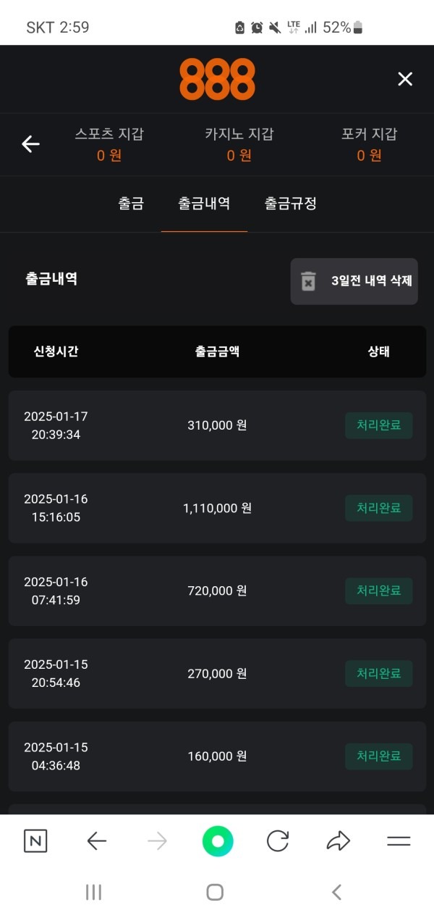
Task: Switch to the 출금 tab
Action: (130, 204)
